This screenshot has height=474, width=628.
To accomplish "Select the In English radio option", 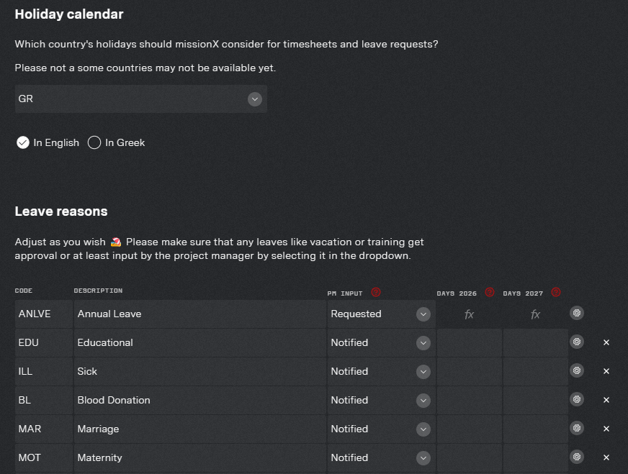I will 23,142.
